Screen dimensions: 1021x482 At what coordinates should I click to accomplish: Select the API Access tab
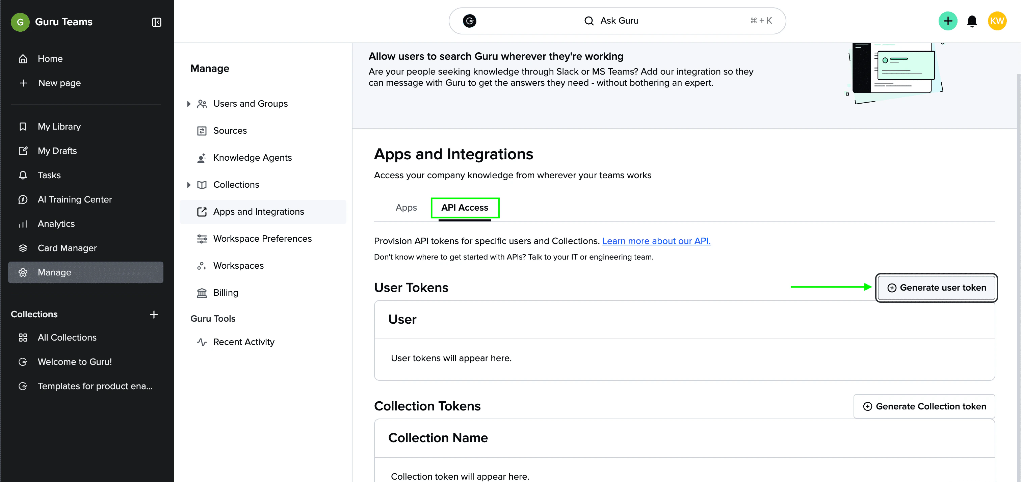pyautogui.click(x=465, y=208)
